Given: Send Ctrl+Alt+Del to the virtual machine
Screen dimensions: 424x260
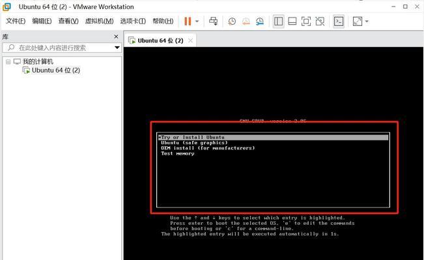Looking at the screenshot, I should 214,21.
